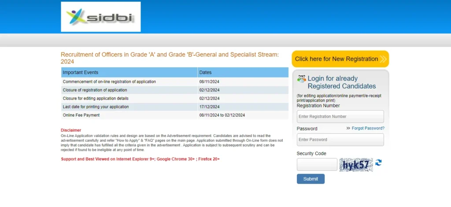Click the hyk57 captcha image
Viewport: 451px width, 207px height.
356,165
